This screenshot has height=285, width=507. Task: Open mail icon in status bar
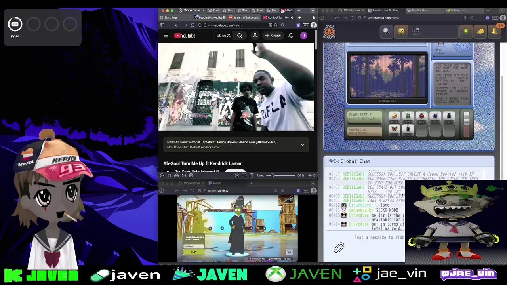pos(184,175)
